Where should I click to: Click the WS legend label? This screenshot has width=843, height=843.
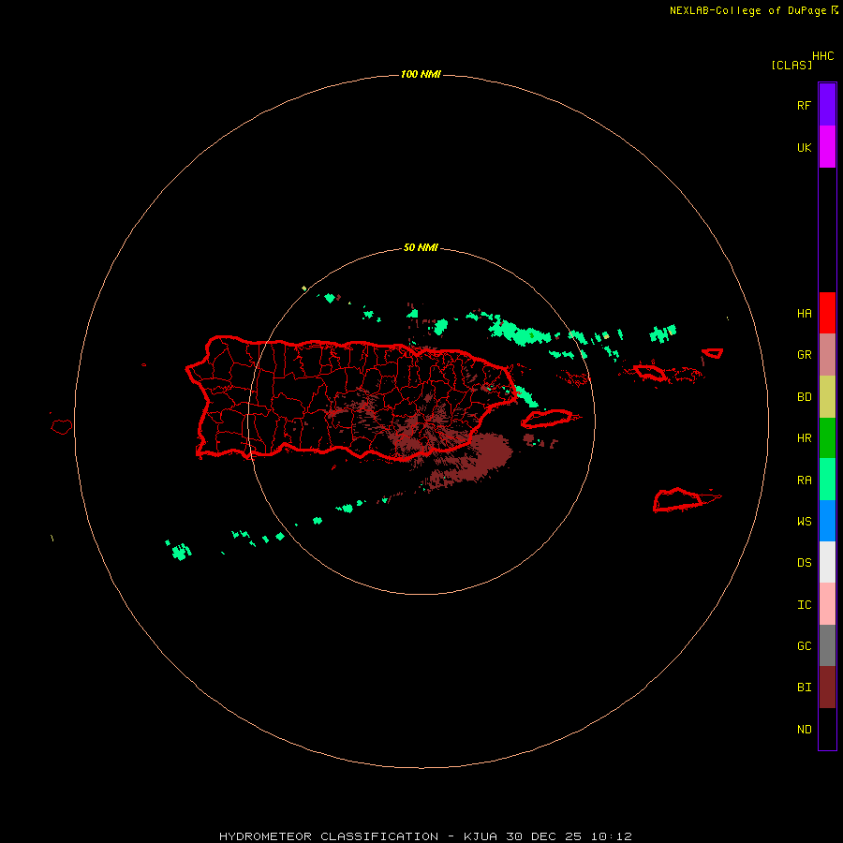(804, 521)
